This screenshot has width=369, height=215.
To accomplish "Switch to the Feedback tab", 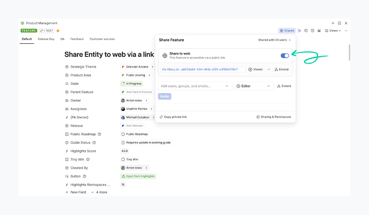I will pyautogui.click(x=77, y=39).
